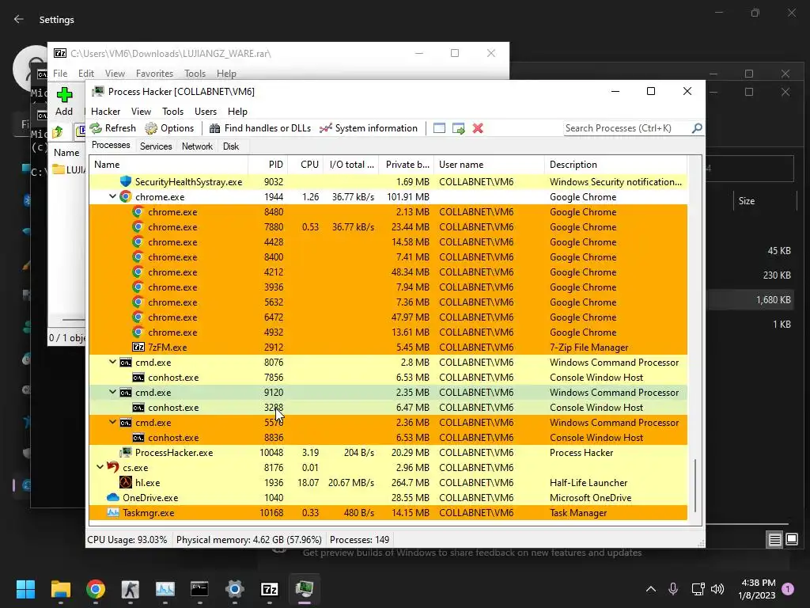Sort by the User name column header
810x608 pixels.
pyautogui.click(x=489, y=165)
